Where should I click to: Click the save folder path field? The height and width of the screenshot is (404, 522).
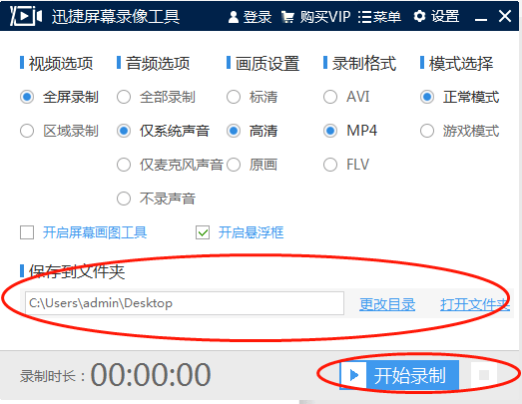(x=185, y=303)
